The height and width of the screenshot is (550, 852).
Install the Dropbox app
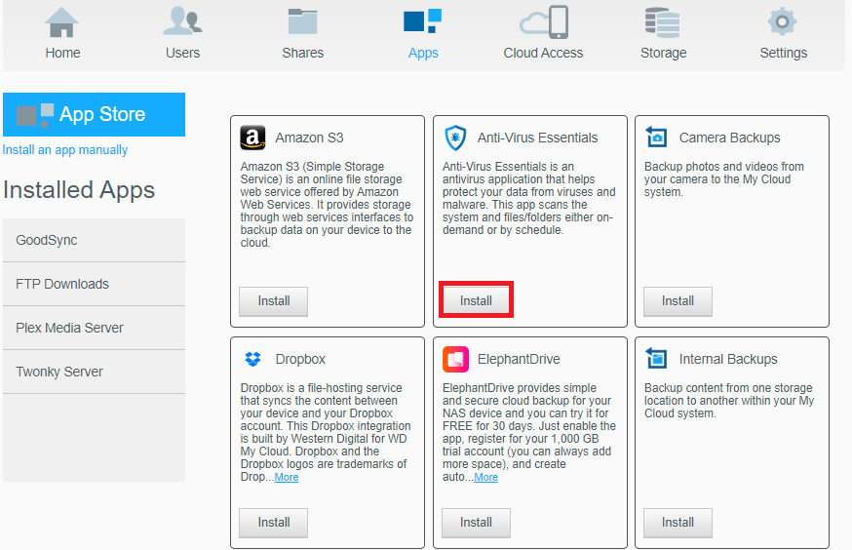tap(273, 523)
